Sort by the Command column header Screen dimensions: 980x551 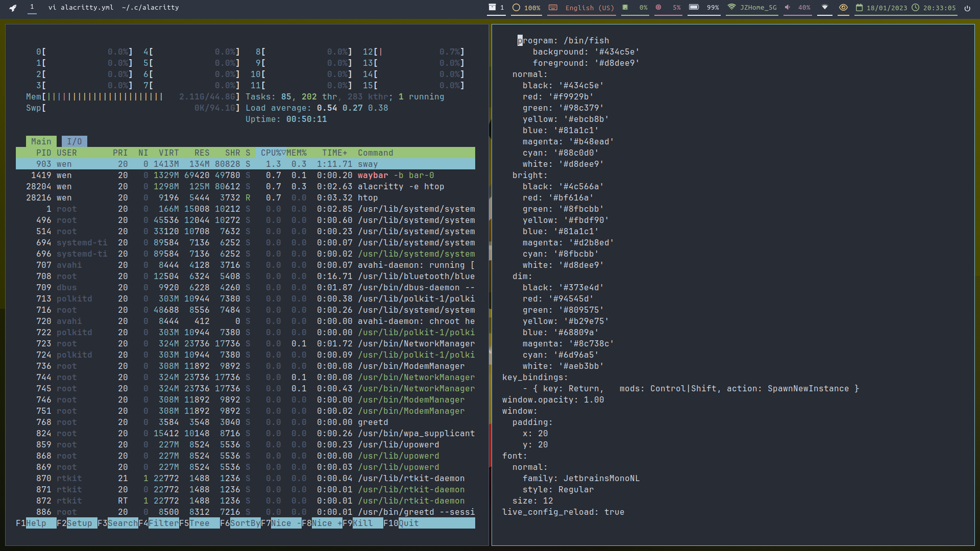[x=376, y=153]
